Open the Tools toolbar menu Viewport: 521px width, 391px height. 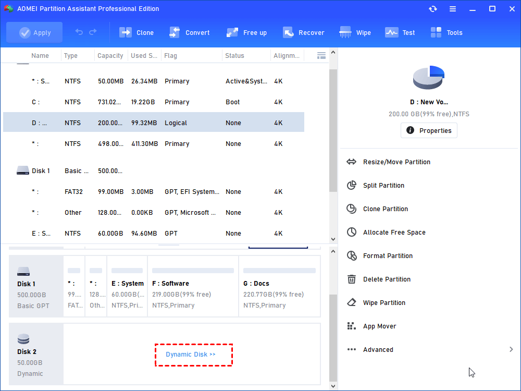(446, 32)
